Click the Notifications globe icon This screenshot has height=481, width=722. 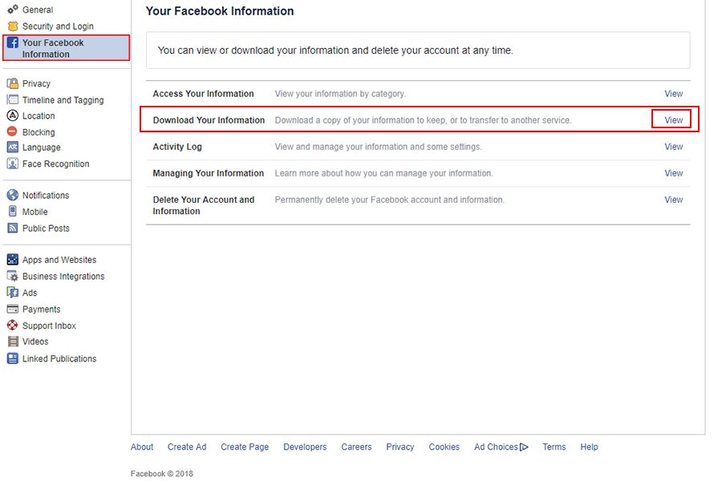[x=13, y=195]
